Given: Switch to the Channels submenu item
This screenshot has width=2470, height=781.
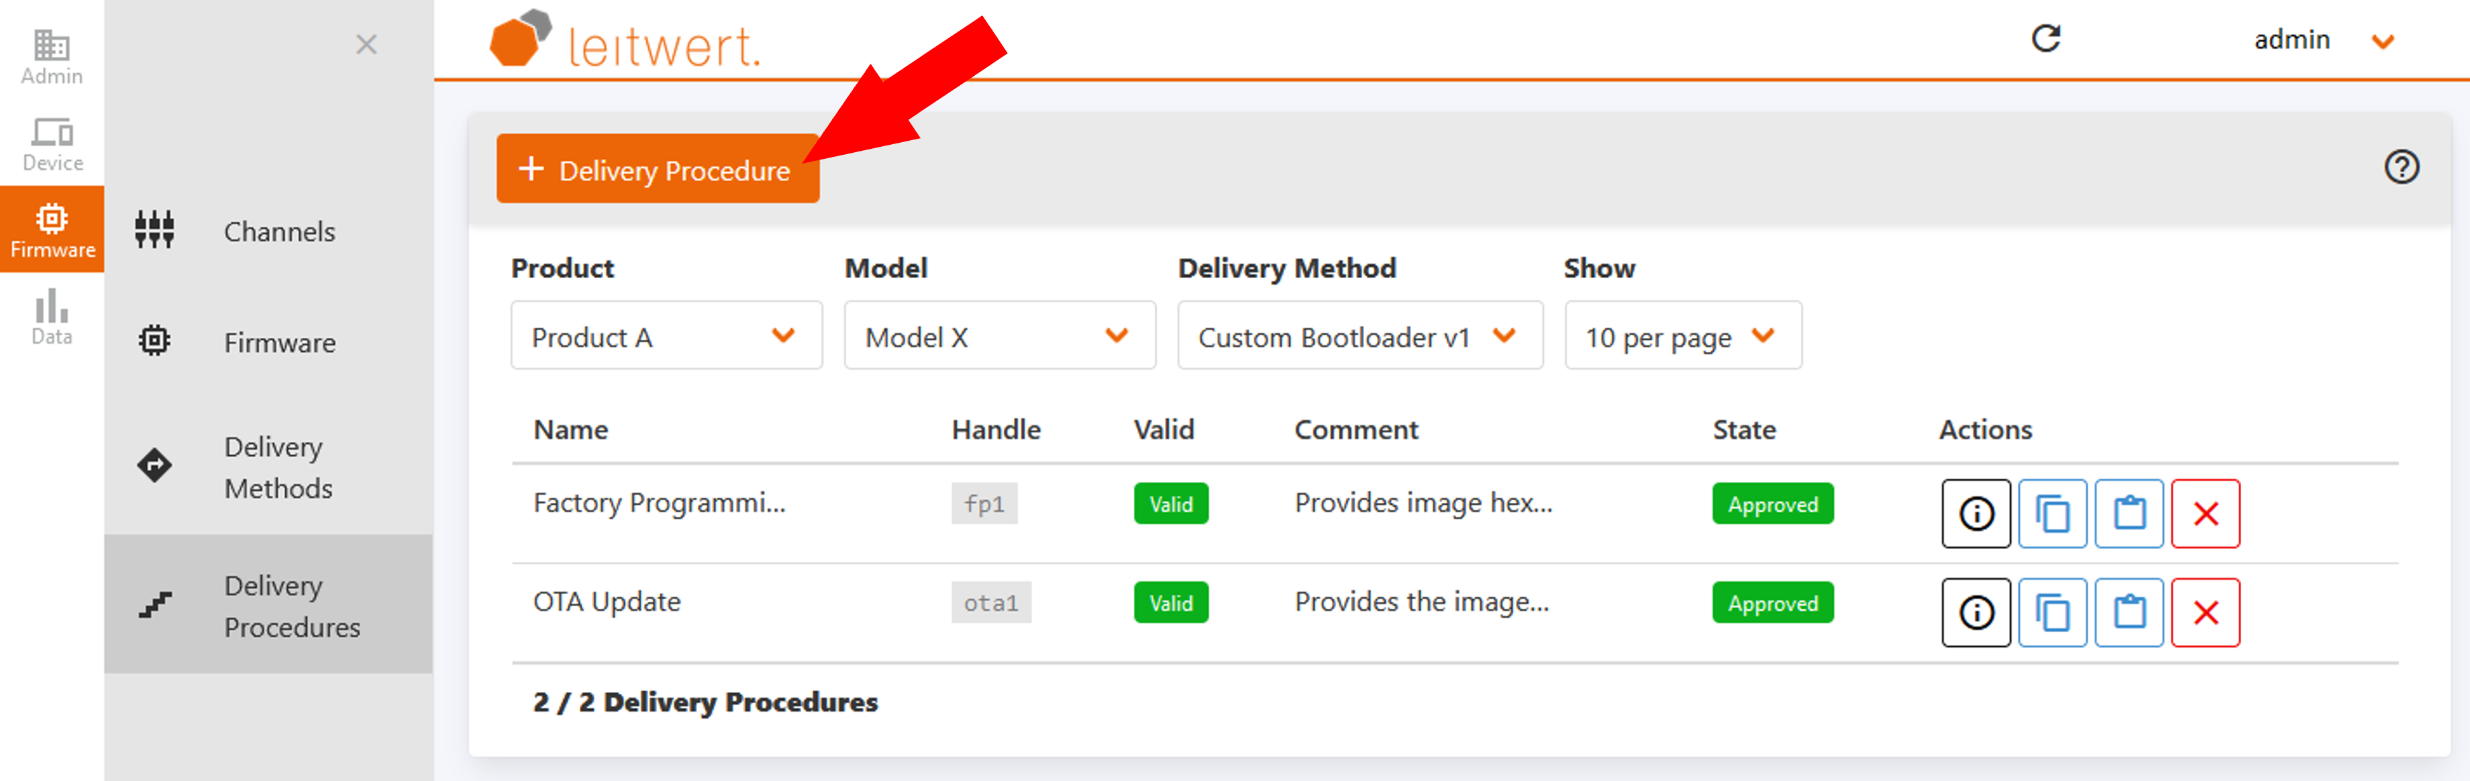Looking at the screenshot, I should tap(279, 231).
